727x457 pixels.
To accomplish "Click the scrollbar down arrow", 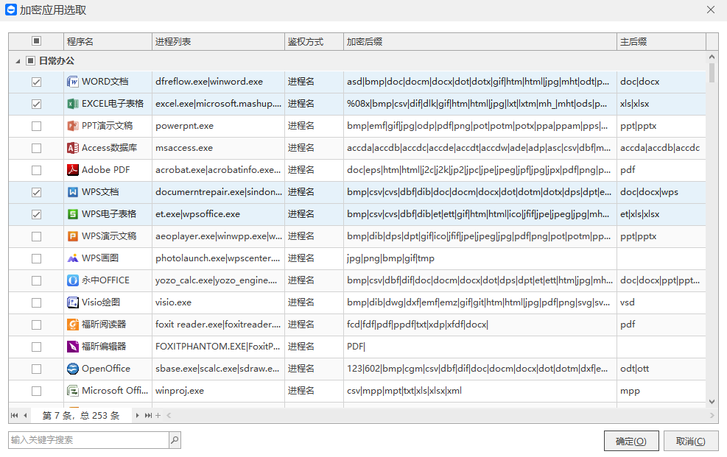I will (712, 402).
